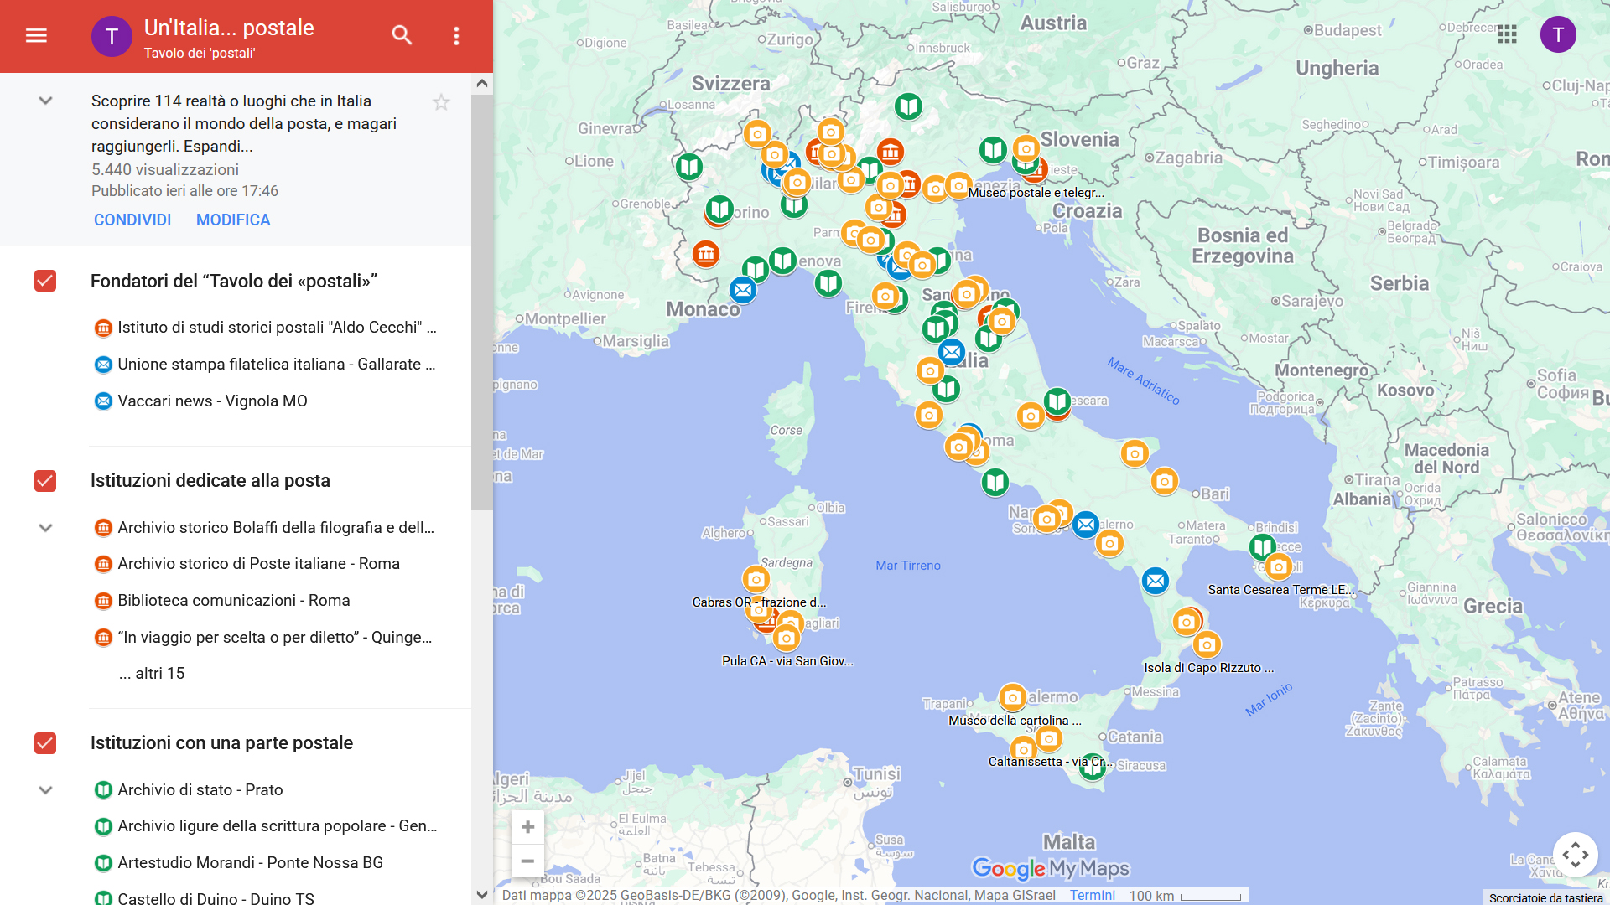This screenshot has width=1610, height=905.
Task: Zoom in on the map
Action: tap(527, 827)
